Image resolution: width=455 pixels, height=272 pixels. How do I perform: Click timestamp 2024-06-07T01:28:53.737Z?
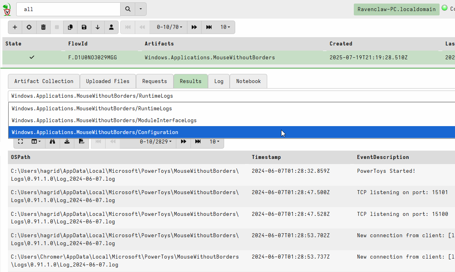[x=291, y=257]
